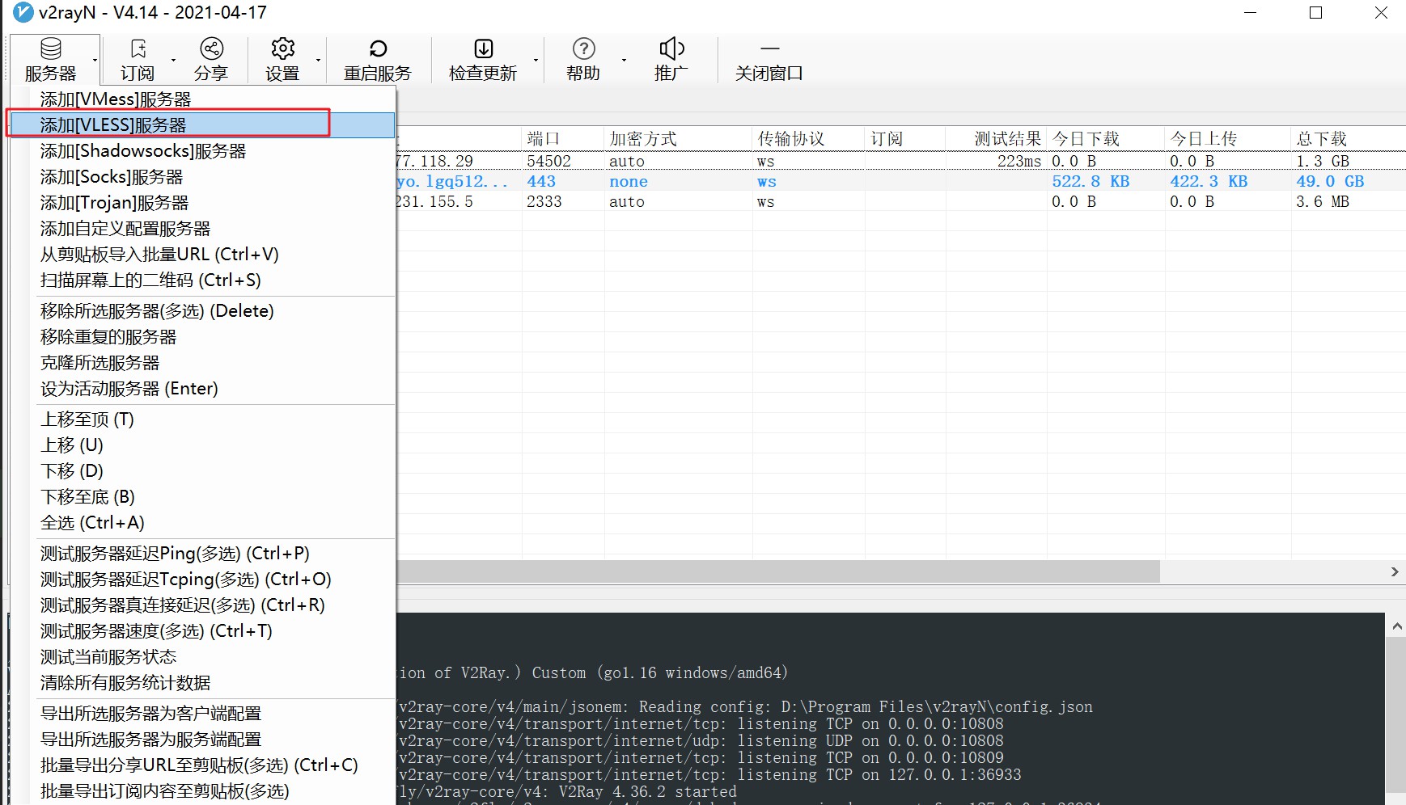
Task: Open the 服务器 (Servers) toolbar icon
Action: click(x=50, y=48)
